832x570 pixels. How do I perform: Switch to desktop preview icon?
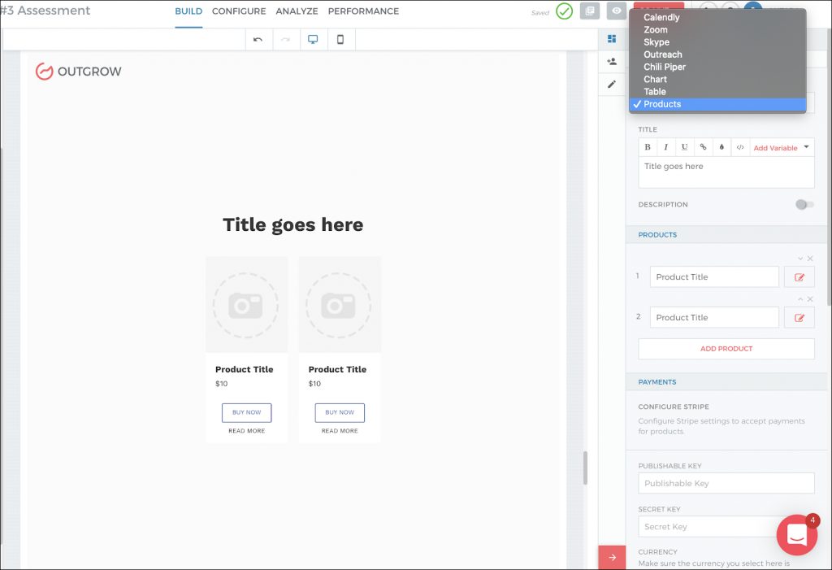[x=313, y=40]
